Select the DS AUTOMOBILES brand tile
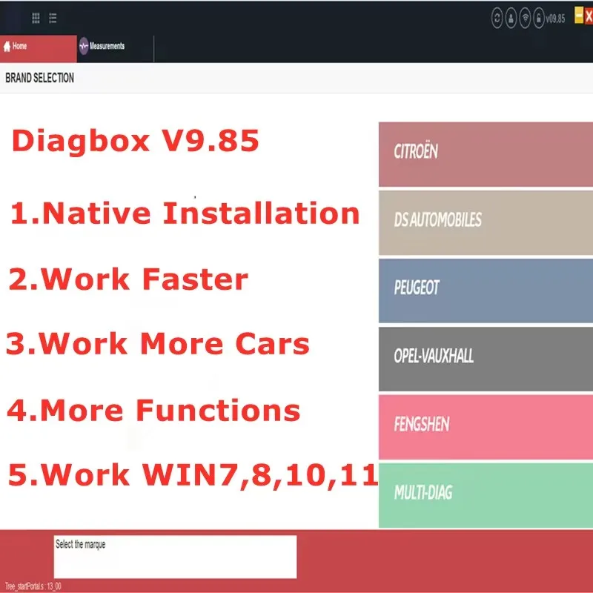This screenshot has height=593, width=593. (x=486, y=223)
